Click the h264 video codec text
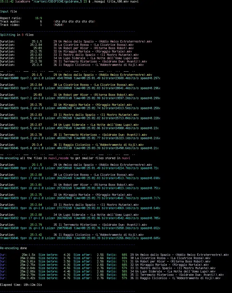The width and height of the screenshot is (232, 293). (x=59, y=25)
